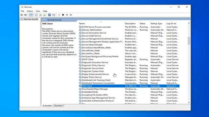Open the Help menu
This screenshot has height=117, width=209.
pyautogui.click(x=45, y=11)
